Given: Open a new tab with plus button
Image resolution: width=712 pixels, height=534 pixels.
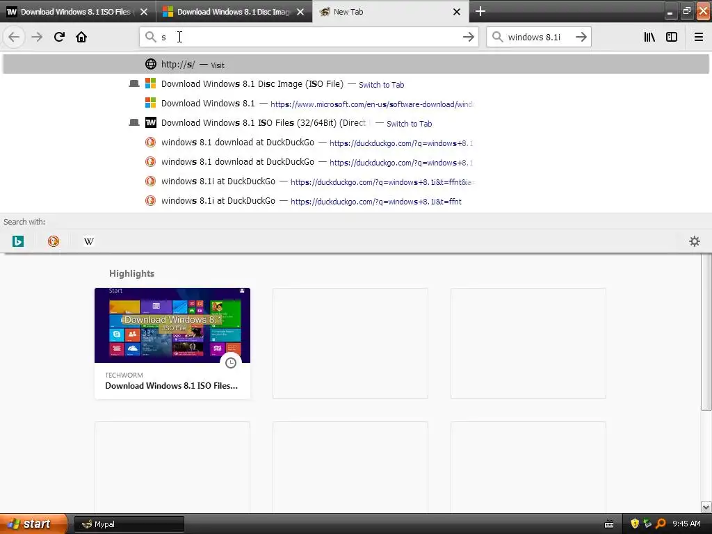Looking at the screenshot, I should pos(480,11).
